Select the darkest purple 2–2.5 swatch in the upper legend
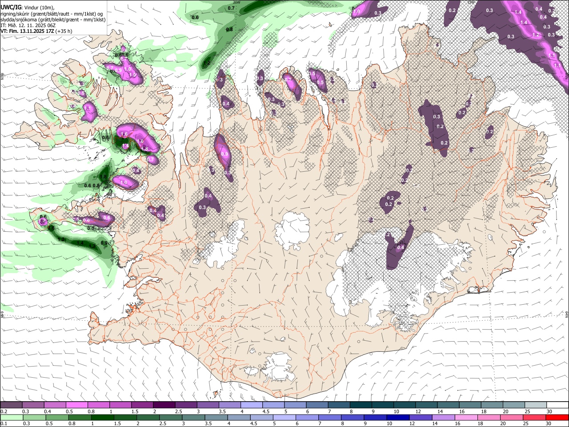The width and height of the screenshot is (569, 427). click(164, 405)
